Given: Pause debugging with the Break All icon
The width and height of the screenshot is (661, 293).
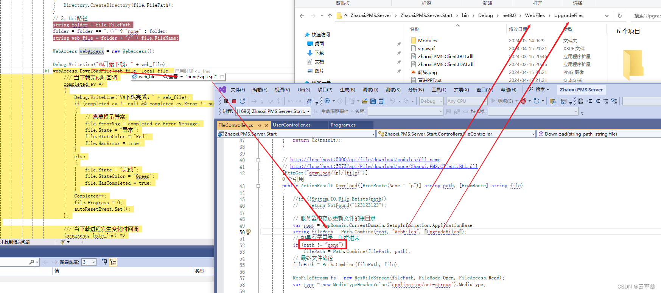Looking at the screenshot, I should pyautogui.click(x=226, y=101).
